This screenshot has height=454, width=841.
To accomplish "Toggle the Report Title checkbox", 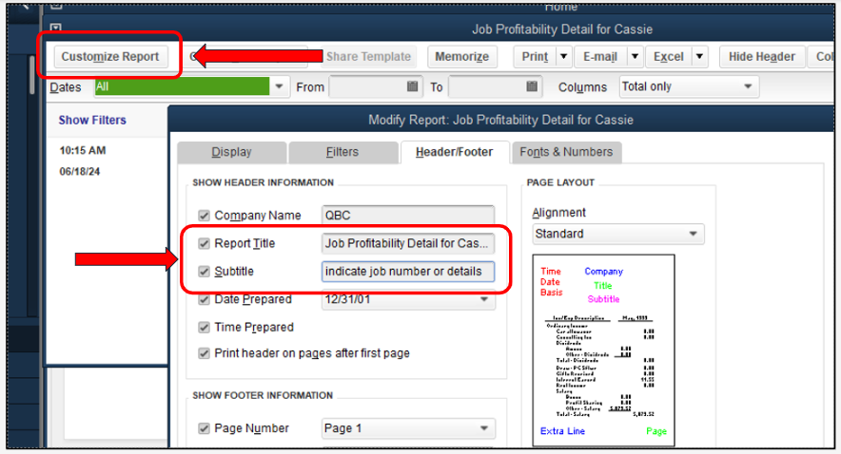I will (x=204, y=243).
